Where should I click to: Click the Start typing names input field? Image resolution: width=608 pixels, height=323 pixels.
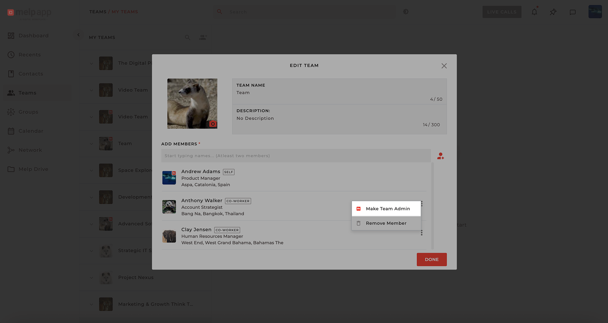pos(296,156)
